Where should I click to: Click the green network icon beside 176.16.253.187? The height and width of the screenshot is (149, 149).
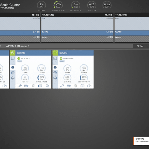[x=61, y=59]
